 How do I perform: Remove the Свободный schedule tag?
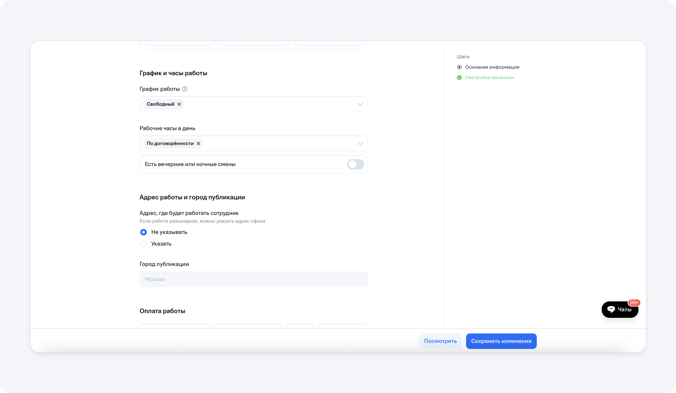[179, 104]
